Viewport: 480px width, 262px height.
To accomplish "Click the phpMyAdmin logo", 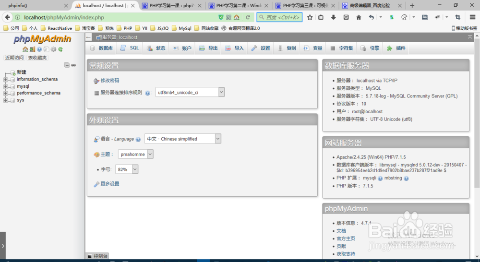I will click(x=42, y=39).
